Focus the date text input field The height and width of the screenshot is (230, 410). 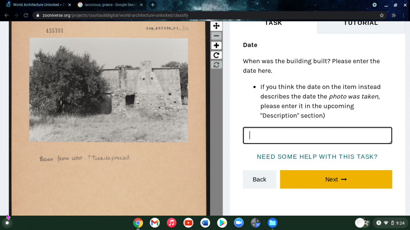tap(317, 135)
